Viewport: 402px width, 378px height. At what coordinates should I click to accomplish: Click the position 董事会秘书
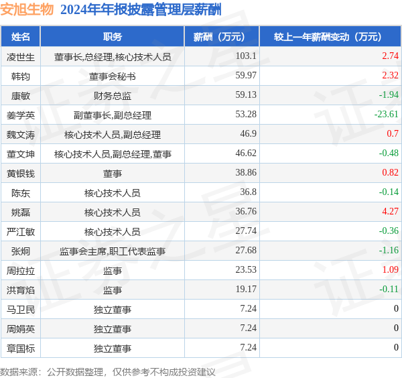click(113, 76)
